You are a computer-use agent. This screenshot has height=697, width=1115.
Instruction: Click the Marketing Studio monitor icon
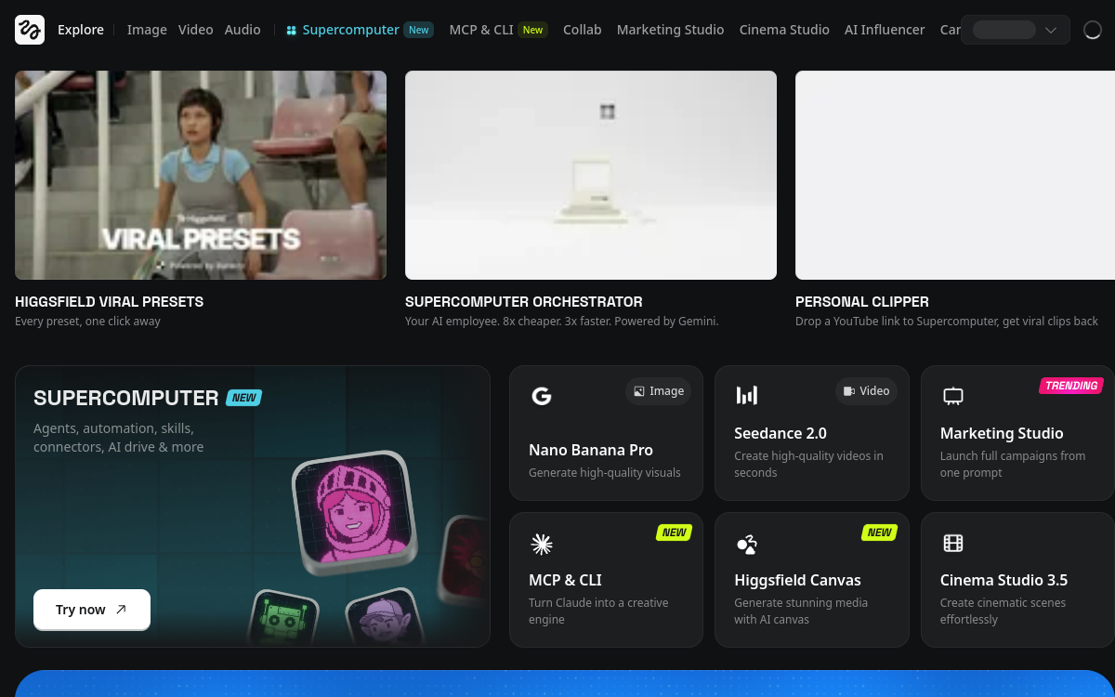click(953, 396)
